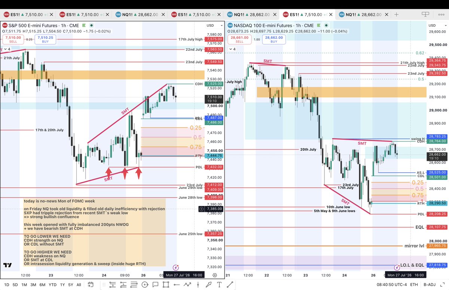Screen dimensions: 449x290
Task: Click the lightning event icon on NQ chart
Action: tap(397, 267)
